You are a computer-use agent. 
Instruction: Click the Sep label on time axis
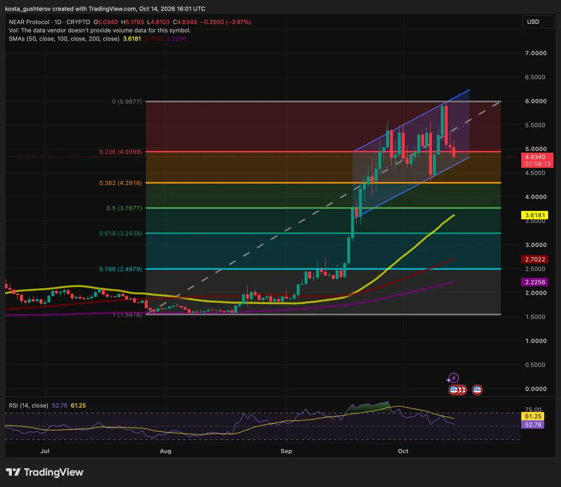(286, 451)
